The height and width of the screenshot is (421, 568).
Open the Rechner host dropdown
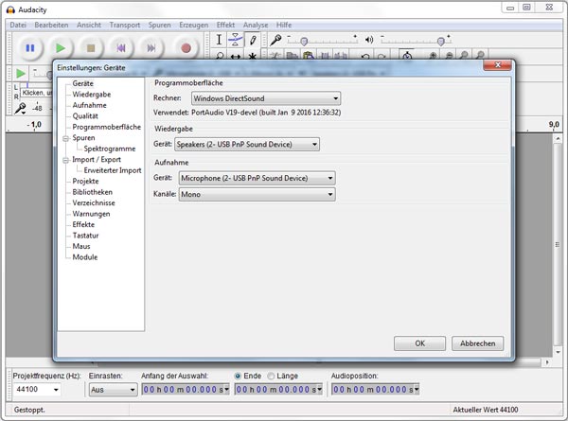tap(264, 97)
